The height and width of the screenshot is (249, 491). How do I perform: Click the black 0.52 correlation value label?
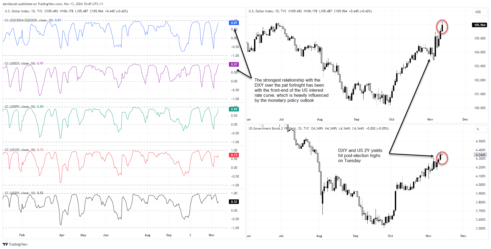[234, 202]
